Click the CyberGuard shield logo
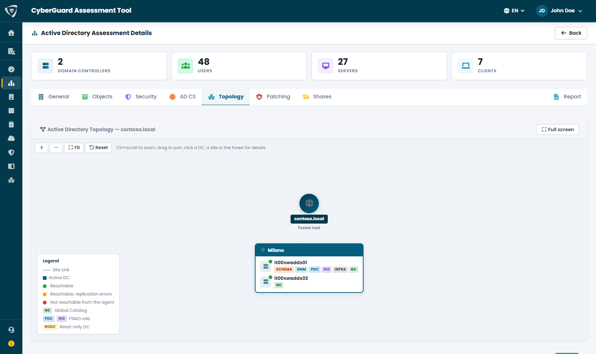The height and width of the screenshot is (354, 596). click(x=11, y=11)
